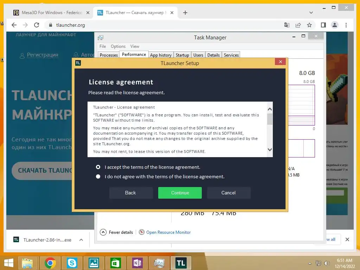Open the Windows Store from the taskbar

[115, 263]
